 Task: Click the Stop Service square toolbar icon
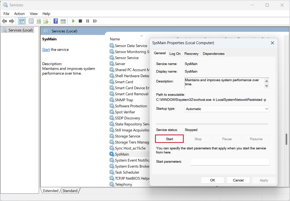(x=80, y=21)
